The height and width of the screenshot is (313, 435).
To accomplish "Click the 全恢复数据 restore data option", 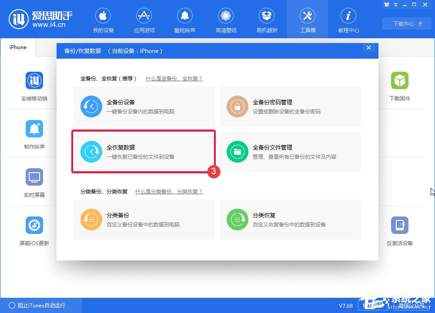I will click(x=144, y=151).
